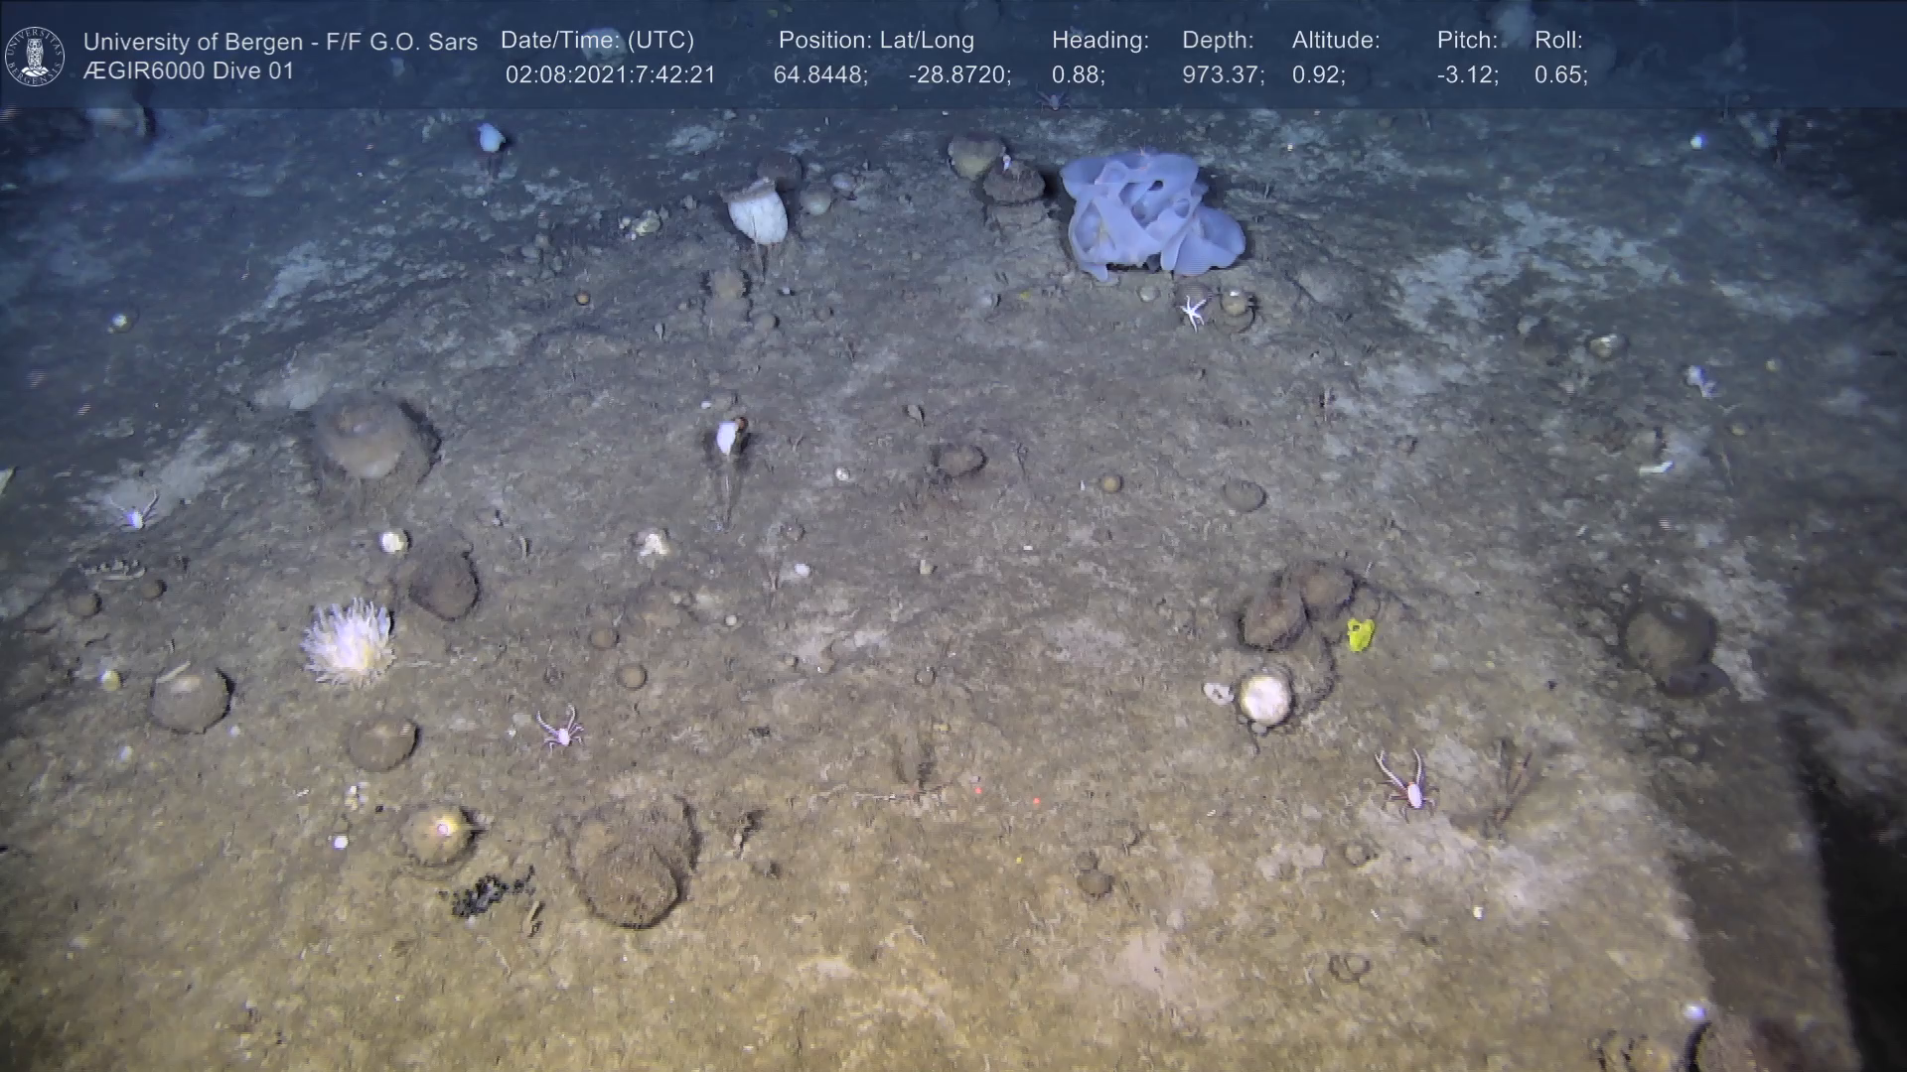Click the small yellow sponge
This screenshot has height=1072, width=1907.
[x=1360, y=634]
